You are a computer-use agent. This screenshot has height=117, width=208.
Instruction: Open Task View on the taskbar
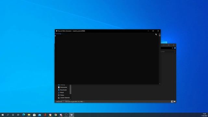(x=18, y=115)
